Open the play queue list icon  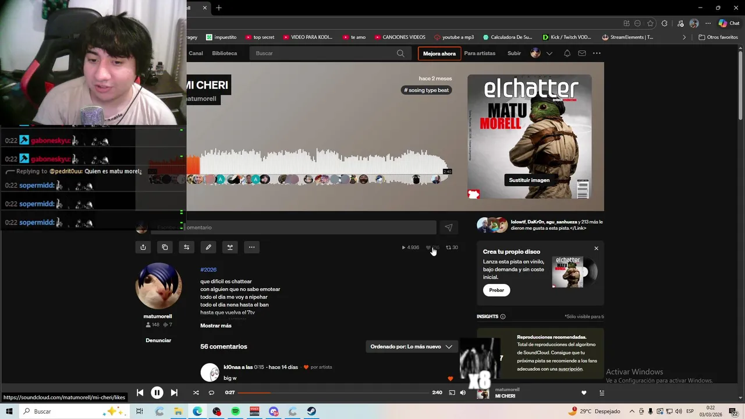pyautogui.click(x=602, y=393)
